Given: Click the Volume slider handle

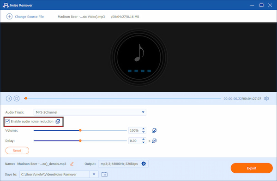Looking at the screenshot, I should point(80,130).
